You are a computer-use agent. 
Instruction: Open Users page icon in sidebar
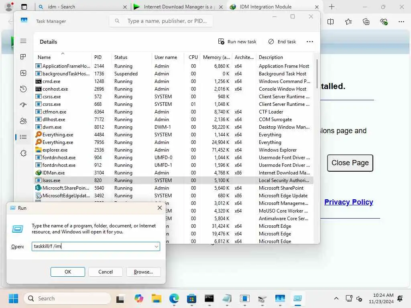[x=23, y=121]
